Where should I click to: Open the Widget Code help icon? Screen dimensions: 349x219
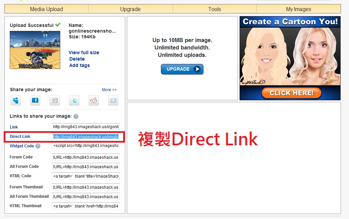tap(38, 146)
